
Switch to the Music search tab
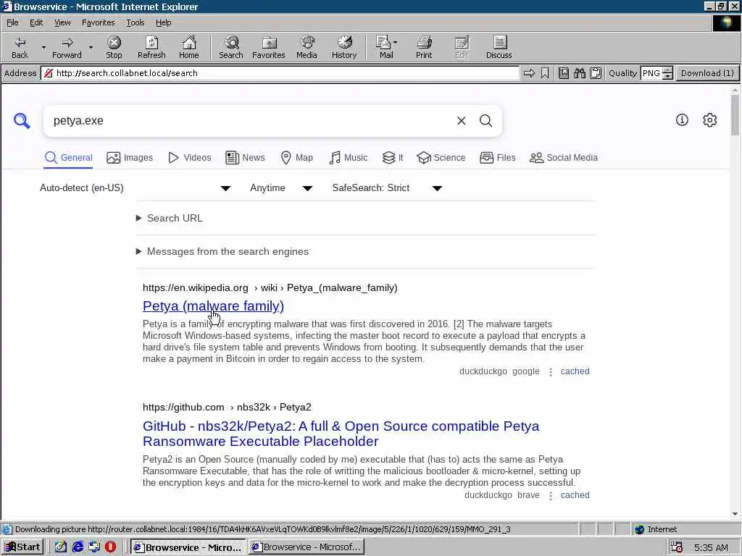coord(348,158)
